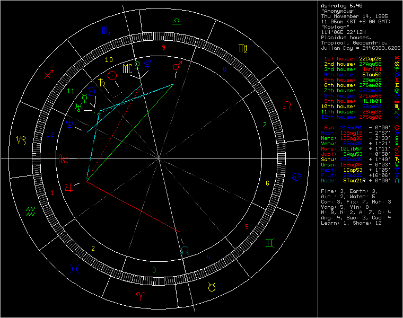The width and height of the screenshot is (403, 318).
Task: Click the Gemini sign on the outer ring
Action: [270, 244]
